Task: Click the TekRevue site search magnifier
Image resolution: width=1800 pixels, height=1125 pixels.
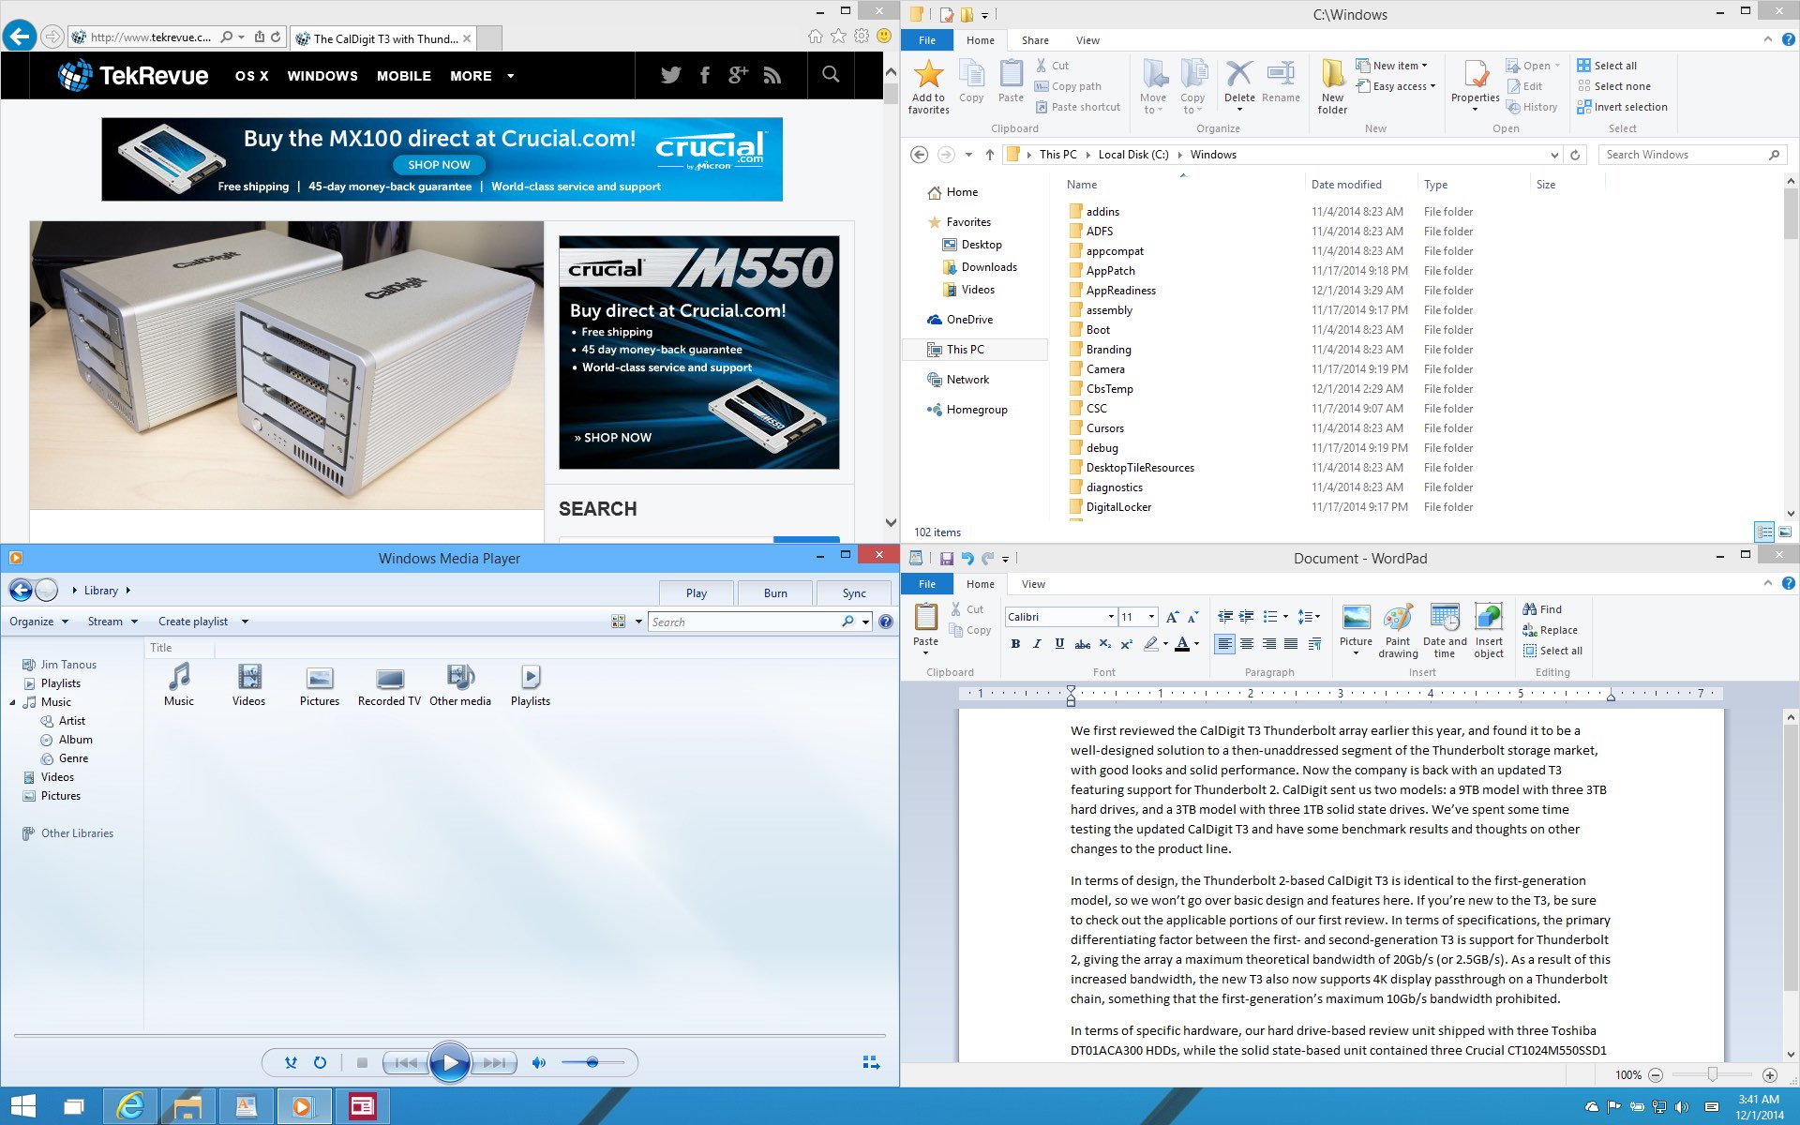Action: (831, 74)
